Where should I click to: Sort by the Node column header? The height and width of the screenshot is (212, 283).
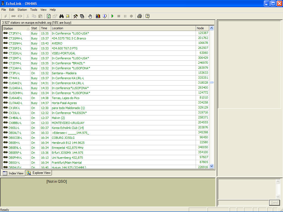[x=202, y=28]
